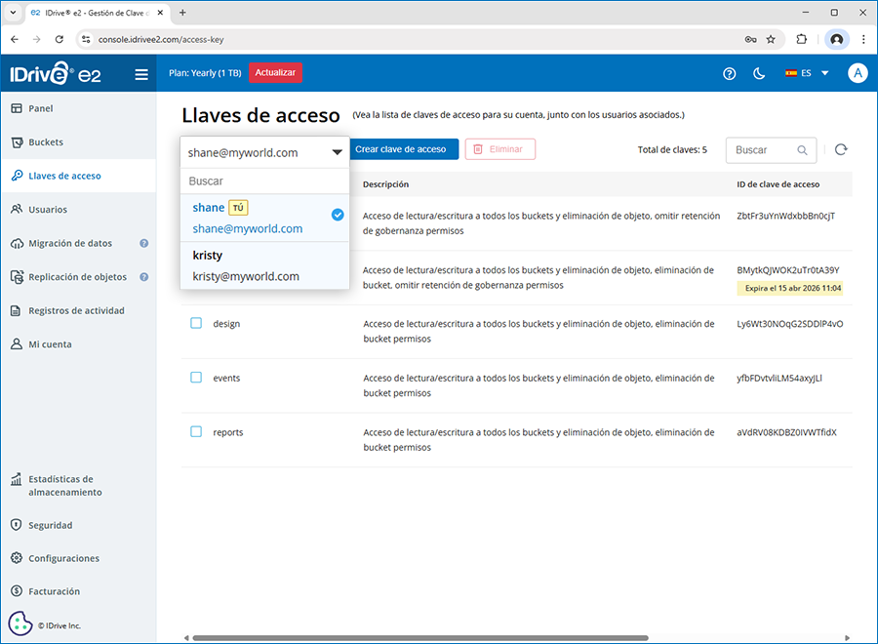Check the design access key checkbox
This screenshot has height=644, width=878.
coord(196,323)
